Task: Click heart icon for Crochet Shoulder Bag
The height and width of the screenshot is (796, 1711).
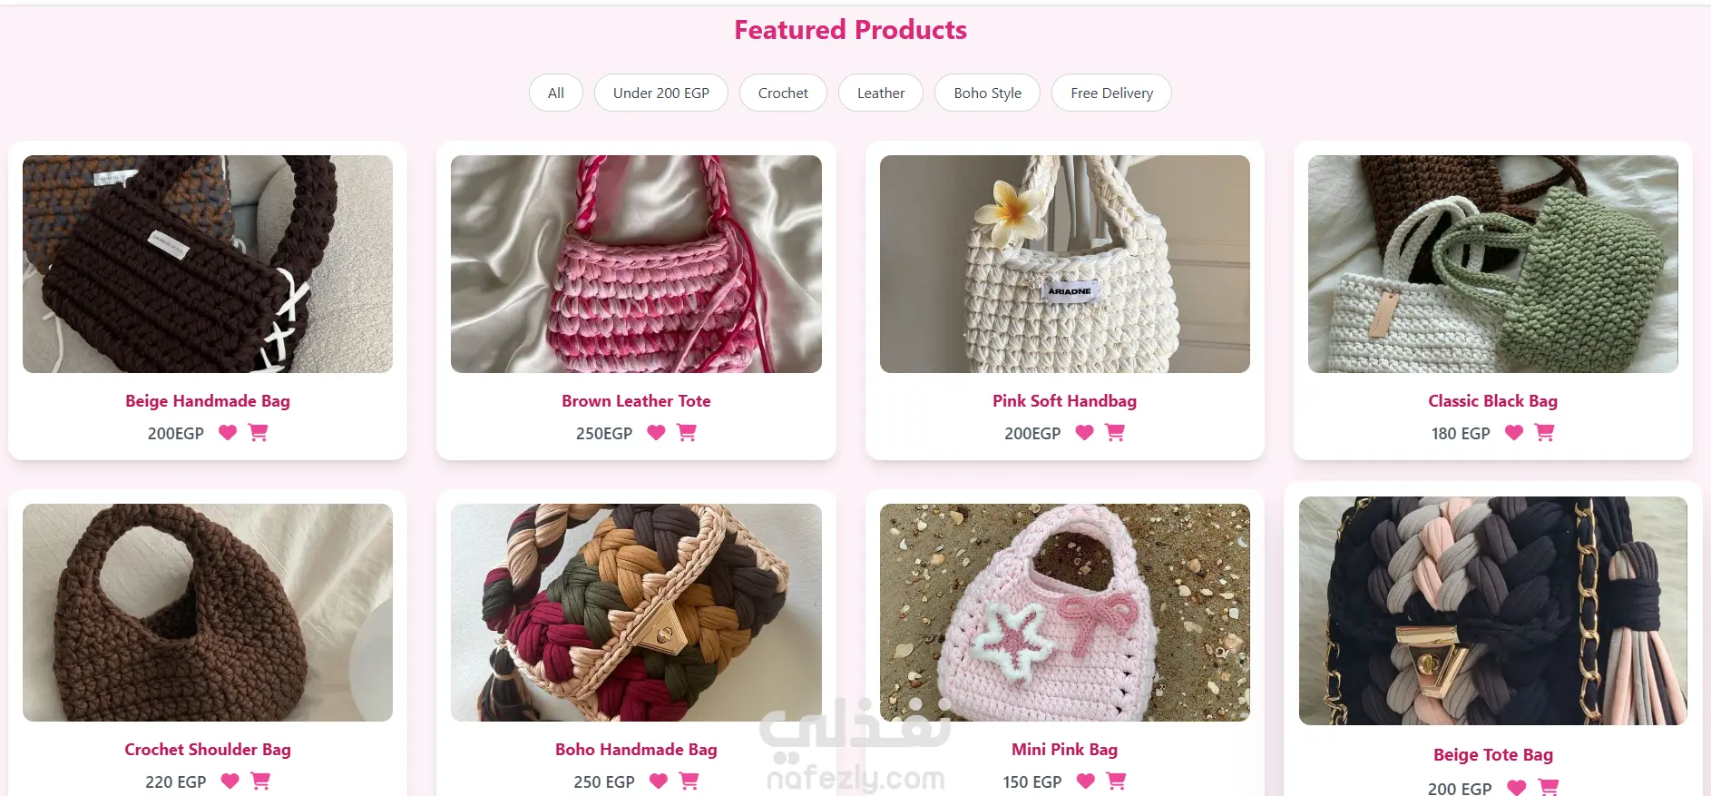Action: coord(230,781)
